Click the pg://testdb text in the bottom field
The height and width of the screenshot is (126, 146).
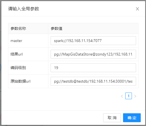pyautogui.click(x=64, y=81)
